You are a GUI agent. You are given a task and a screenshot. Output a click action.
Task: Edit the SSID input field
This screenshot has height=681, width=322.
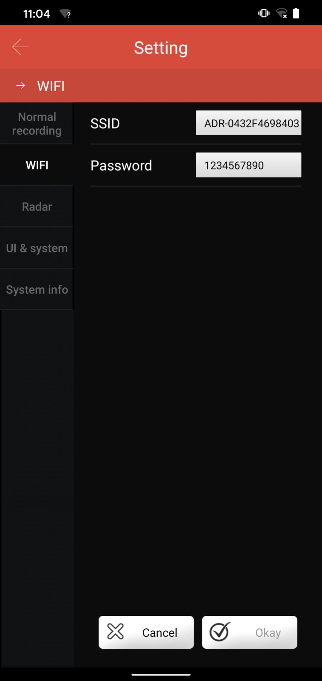coord(249,123)
